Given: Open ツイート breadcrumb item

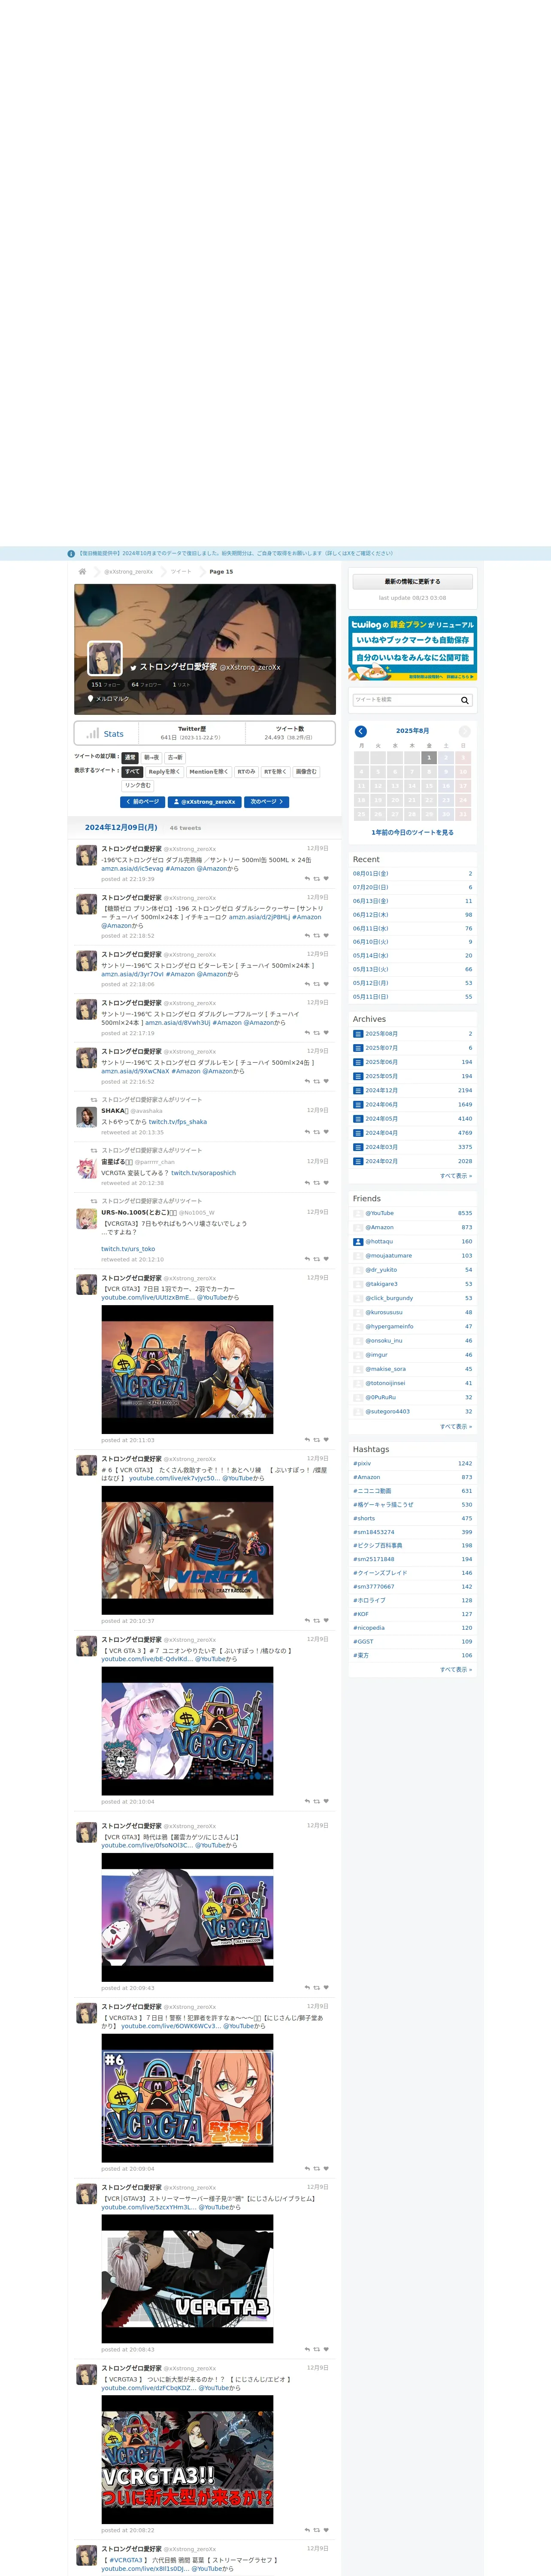Looking at the screenshot, I should tap(181, 572).
